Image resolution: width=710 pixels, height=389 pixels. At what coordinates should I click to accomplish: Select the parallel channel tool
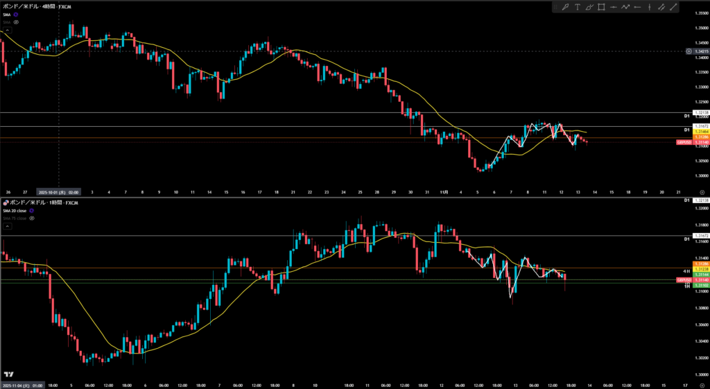pos(661,7)
